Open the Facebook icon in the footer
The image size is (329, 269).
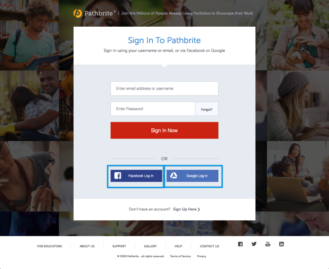coord(240,244)
